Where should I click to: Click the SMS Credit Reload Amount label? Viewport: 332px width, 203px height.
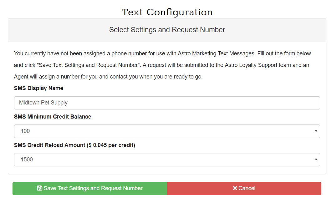(x=49, y=145)
